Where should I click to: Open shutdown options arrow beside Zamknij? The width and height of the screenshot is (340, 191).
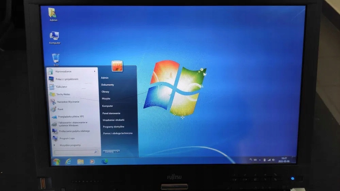coord(118,152)
